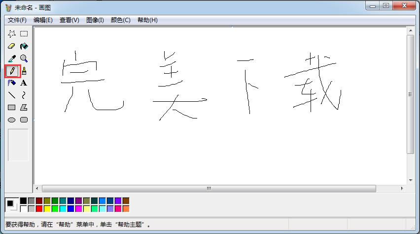Screen dimensions: 420x234
Task: Click the vertical scrollbar thumb
Action: [x=410, y=94]
